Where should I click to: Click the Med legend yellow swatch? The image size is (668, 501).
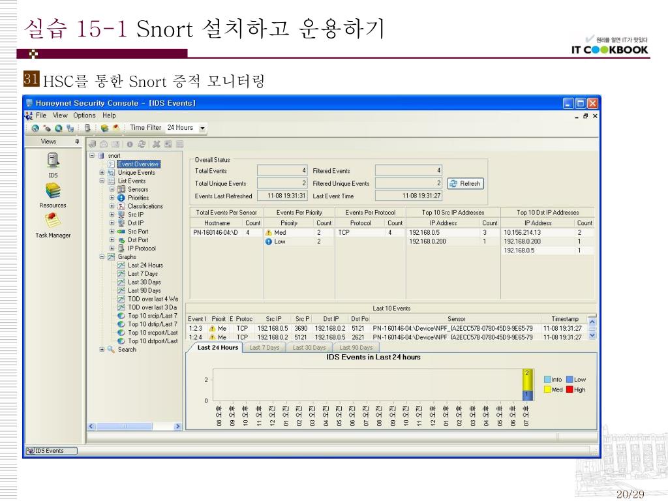point(547,389)
